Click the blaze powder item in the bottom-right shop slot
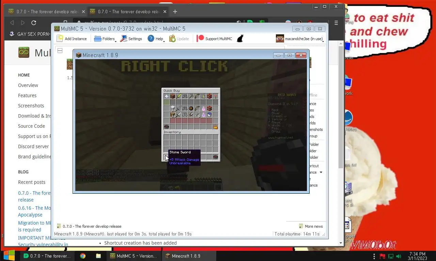This screenshot has height=261, width=436. (215, 127)
